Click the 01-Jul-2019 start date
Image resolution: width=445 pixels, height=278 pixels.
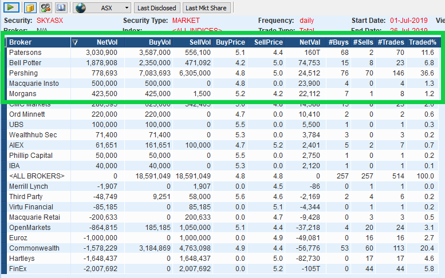click(x=409, y=21)
